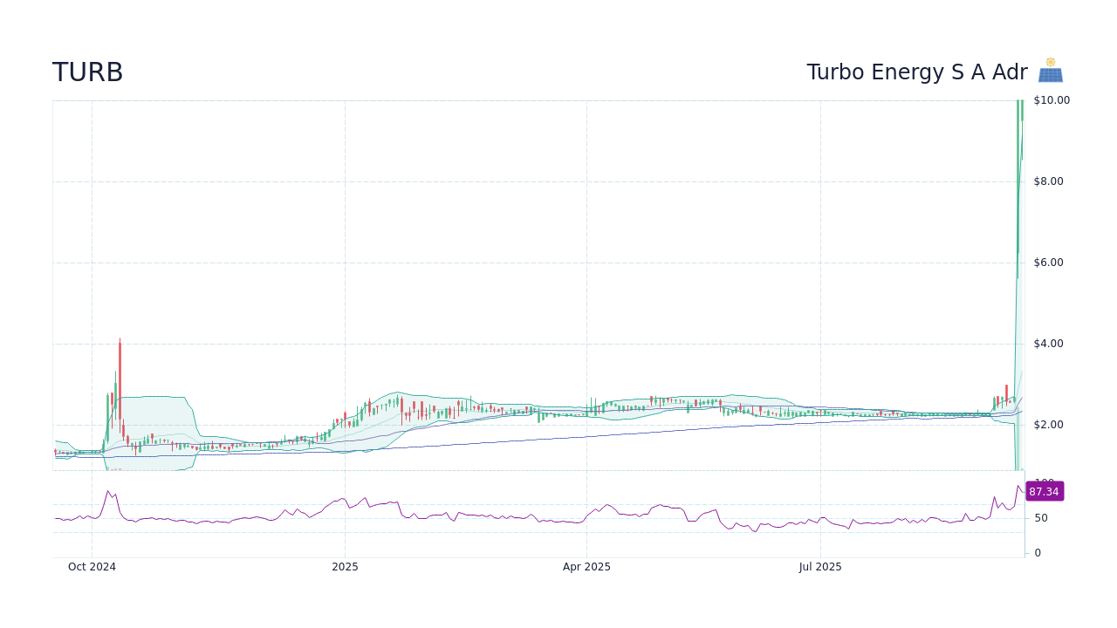
Task: Select the $2.00 price level label
Action: pos(1048,424)
